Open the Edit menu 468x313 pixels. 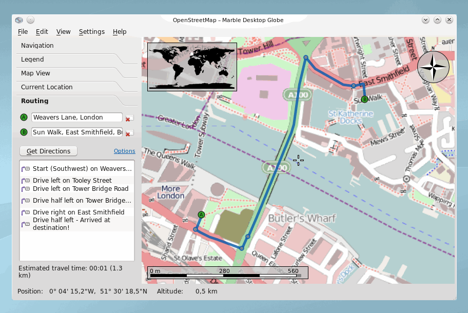(x=42, y=32)
